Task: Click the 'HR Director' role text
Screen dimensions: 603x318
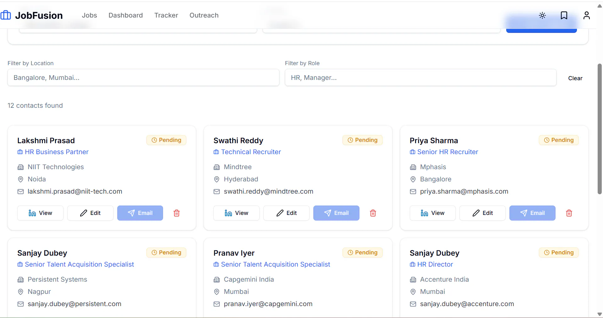Action: tap(435, 264)
